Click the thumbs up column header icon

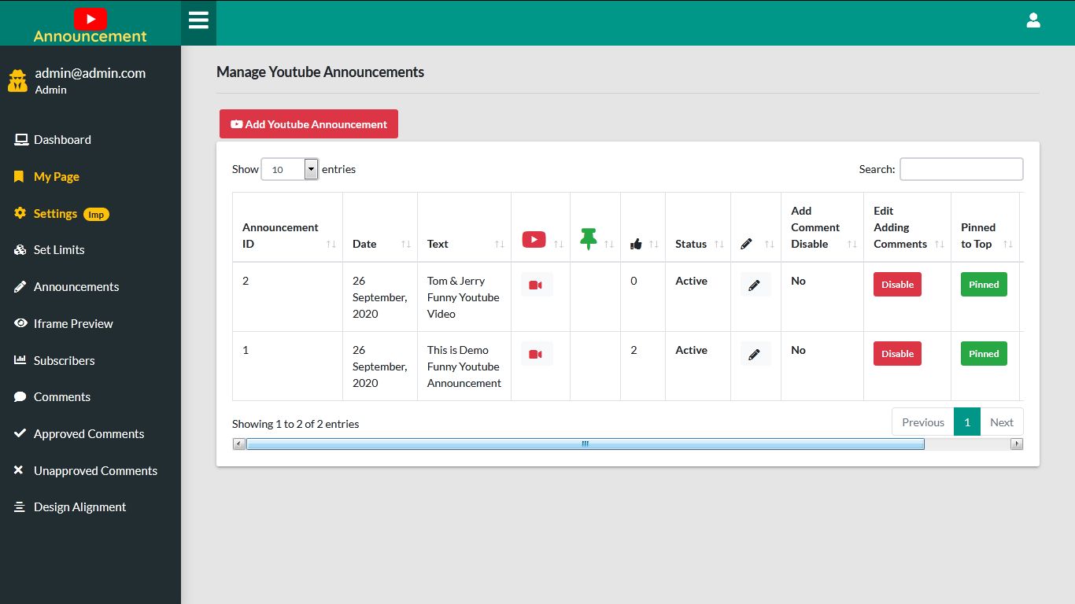[x=637, y=243]
